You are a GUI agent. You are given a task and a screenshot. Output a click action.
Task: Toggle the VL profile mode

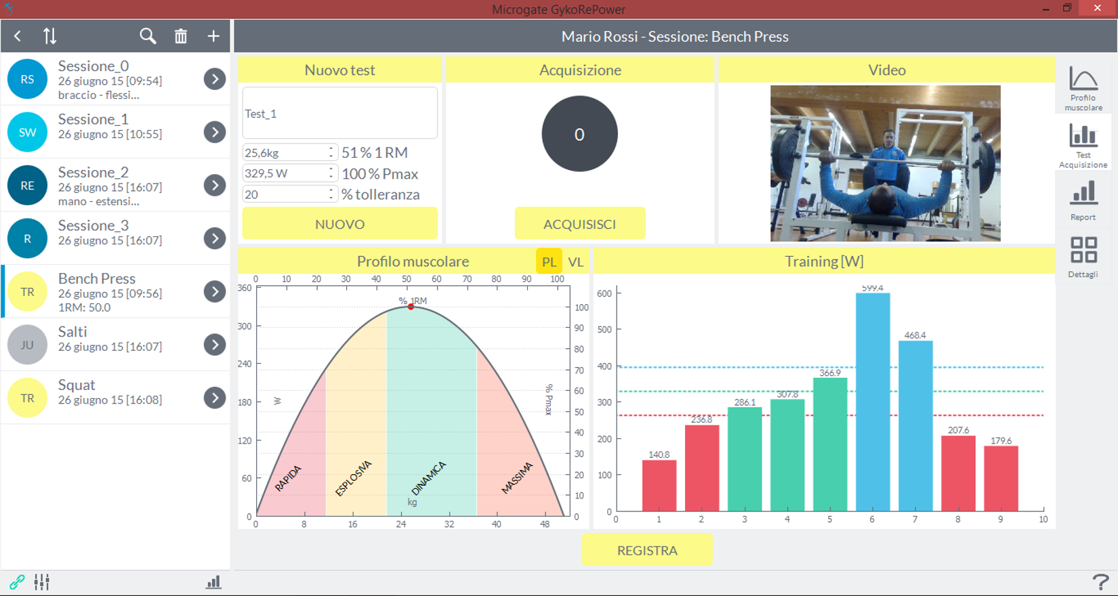[x=575, y=262]
